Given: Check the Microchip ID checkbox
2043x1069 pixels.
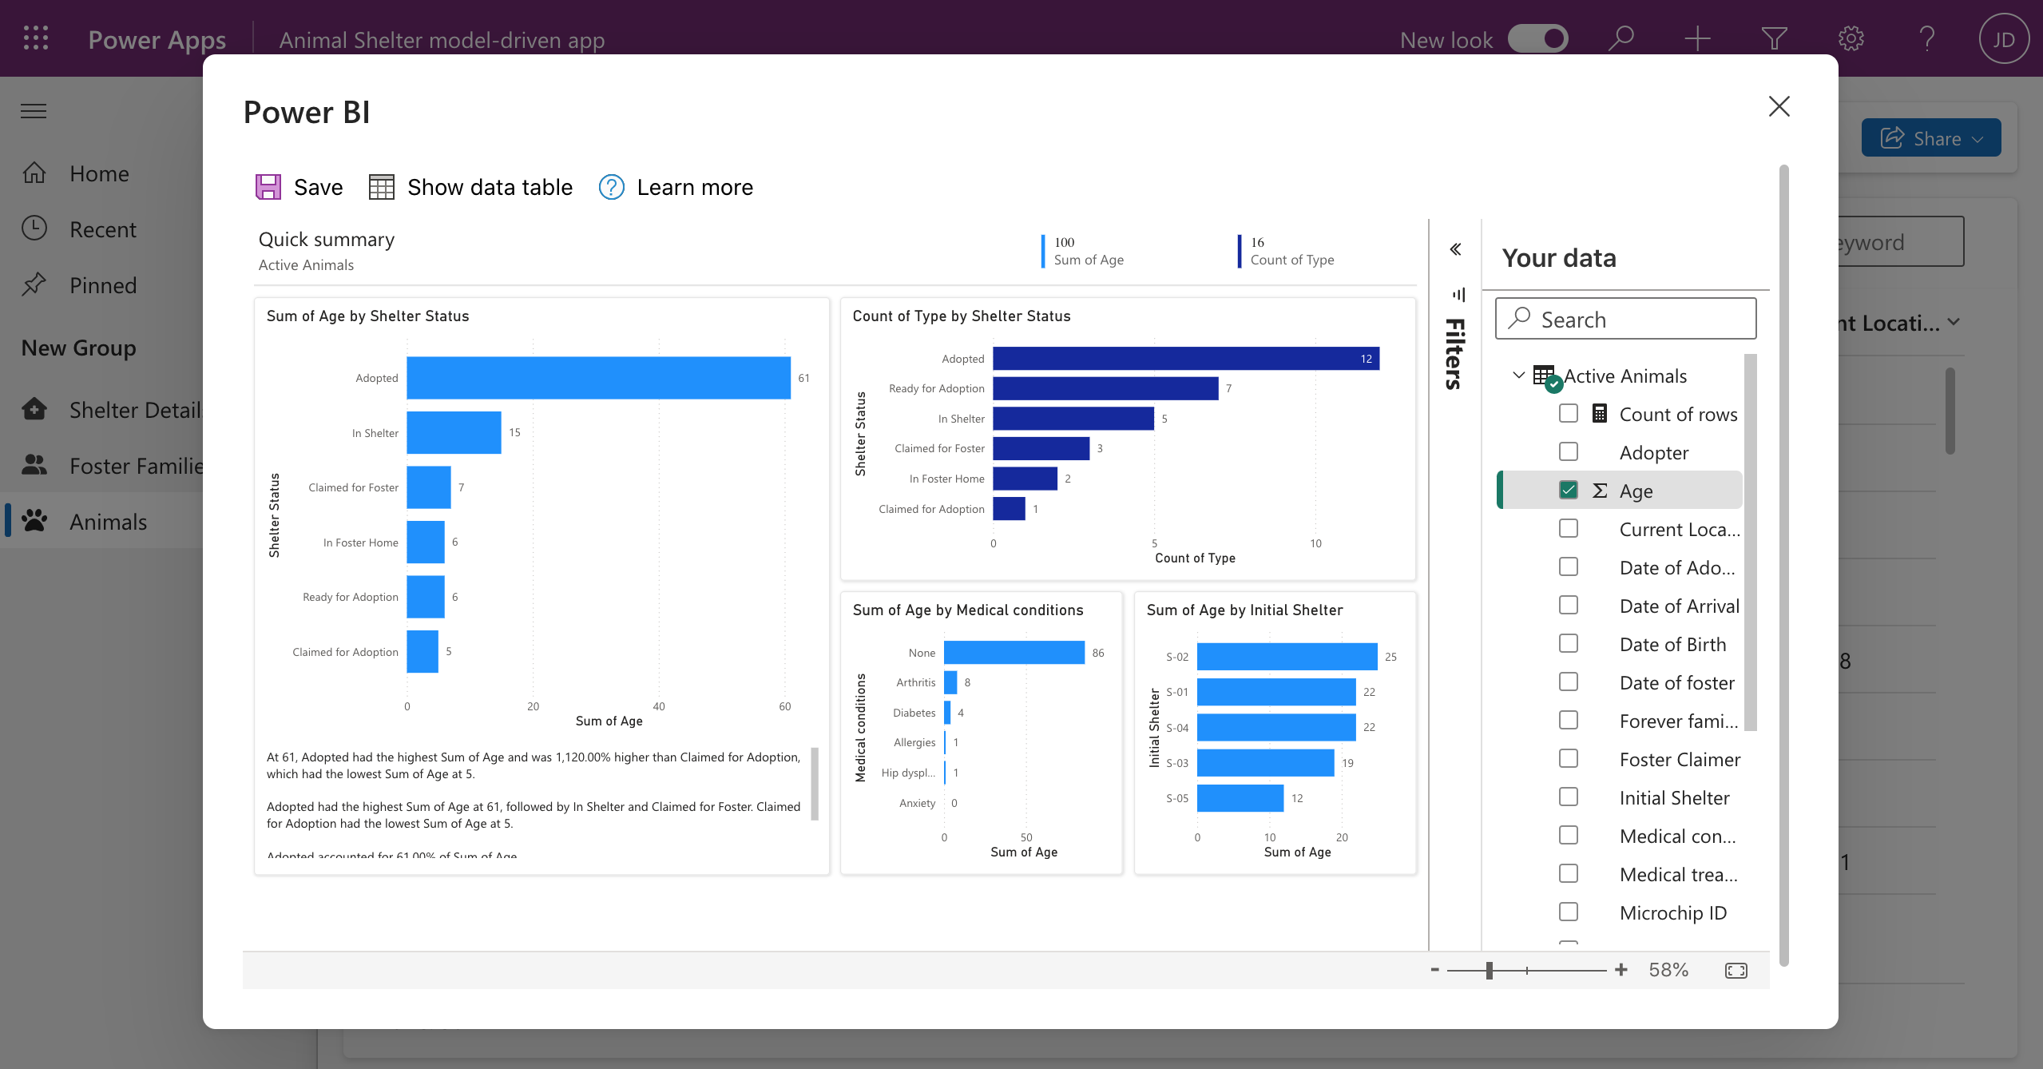Looking at the screenshot, I should 1569,912.
